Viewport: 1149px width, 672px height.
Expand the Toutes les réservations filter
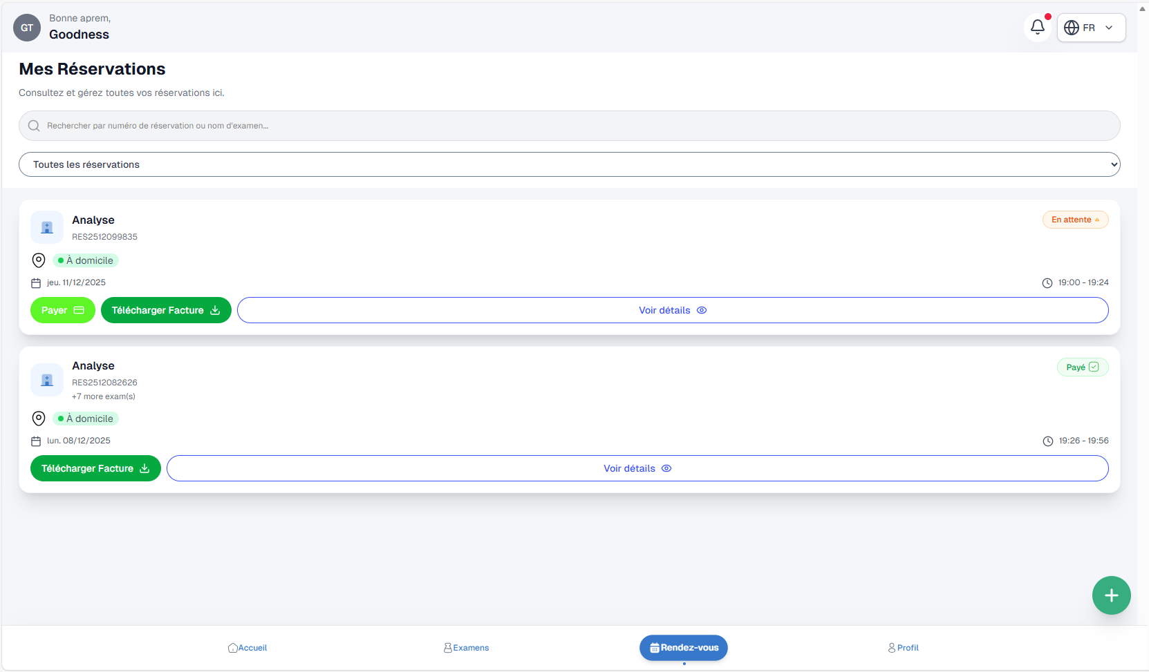coord(569,164)
